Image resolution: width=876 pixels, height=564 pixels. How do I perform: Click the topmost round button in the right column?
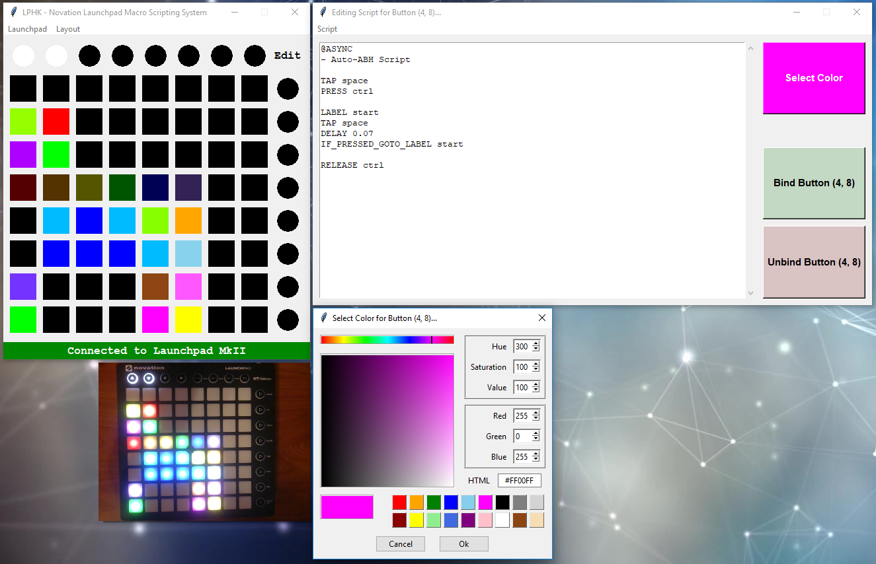[288, 88]
